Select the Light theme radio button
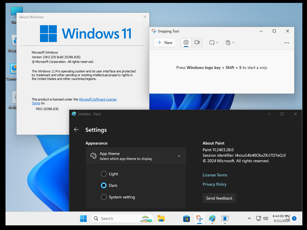 coord(104,174)
